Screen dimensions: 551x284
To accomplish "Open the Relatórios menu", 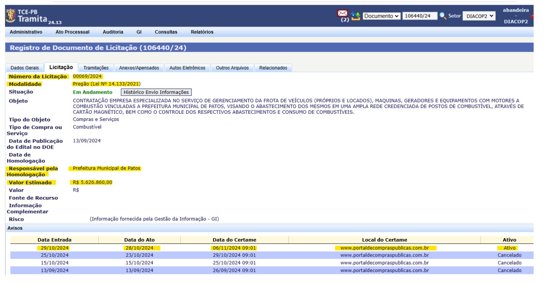I will pyautogui.click(x=202, y=32).
